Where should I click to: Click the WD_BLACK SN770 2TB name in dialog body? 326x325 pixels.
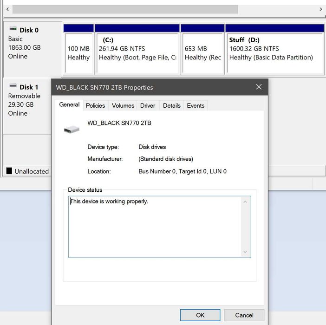pyautogui.click(x=119, y=123)
